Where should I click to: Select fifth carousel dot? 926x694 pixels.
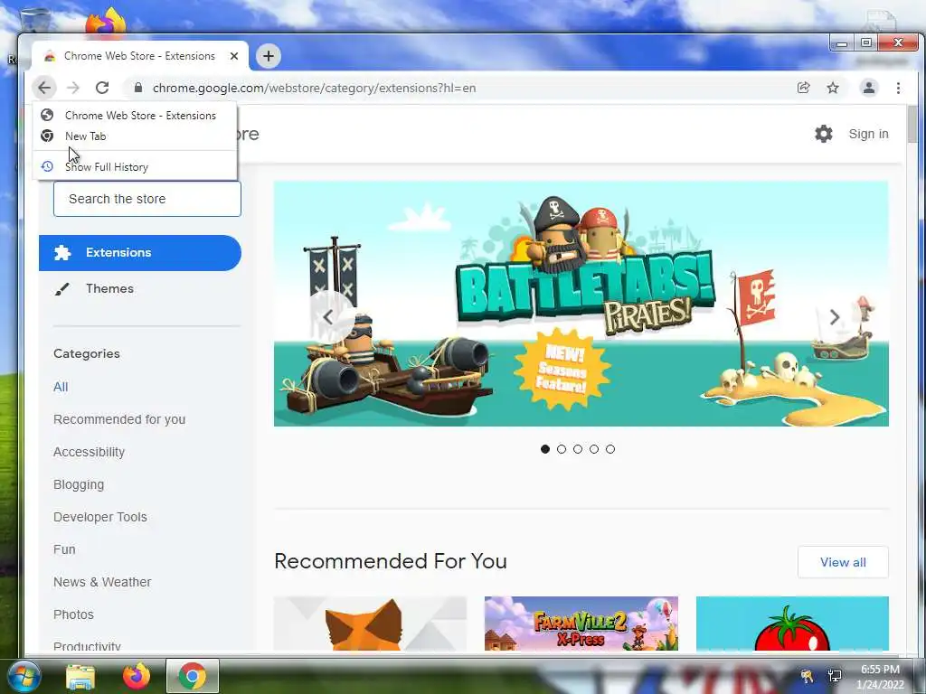[x=610, y=449]
